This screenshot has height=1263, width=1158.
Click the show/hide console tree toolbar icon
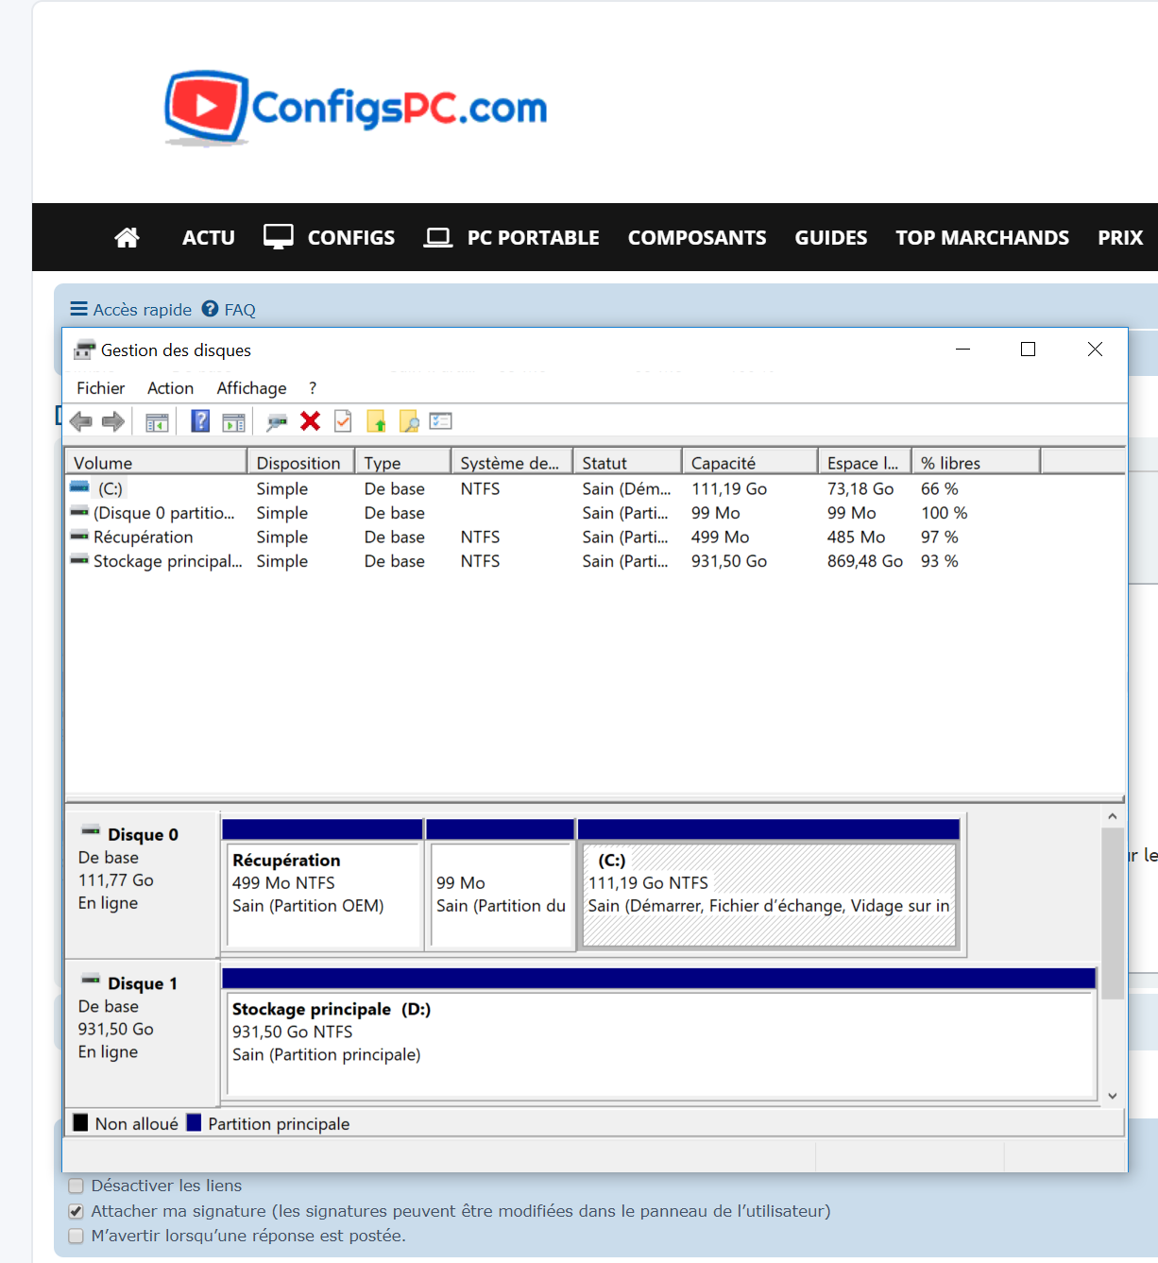point(157,422)
